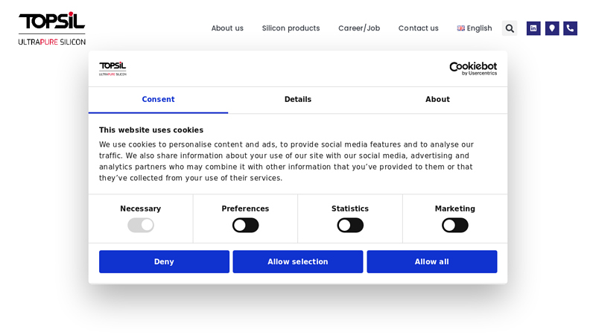This screenshot has height=335, width=596.
Task: Toggle the Necessary cookies switch
Action: (x=141, y=225)
